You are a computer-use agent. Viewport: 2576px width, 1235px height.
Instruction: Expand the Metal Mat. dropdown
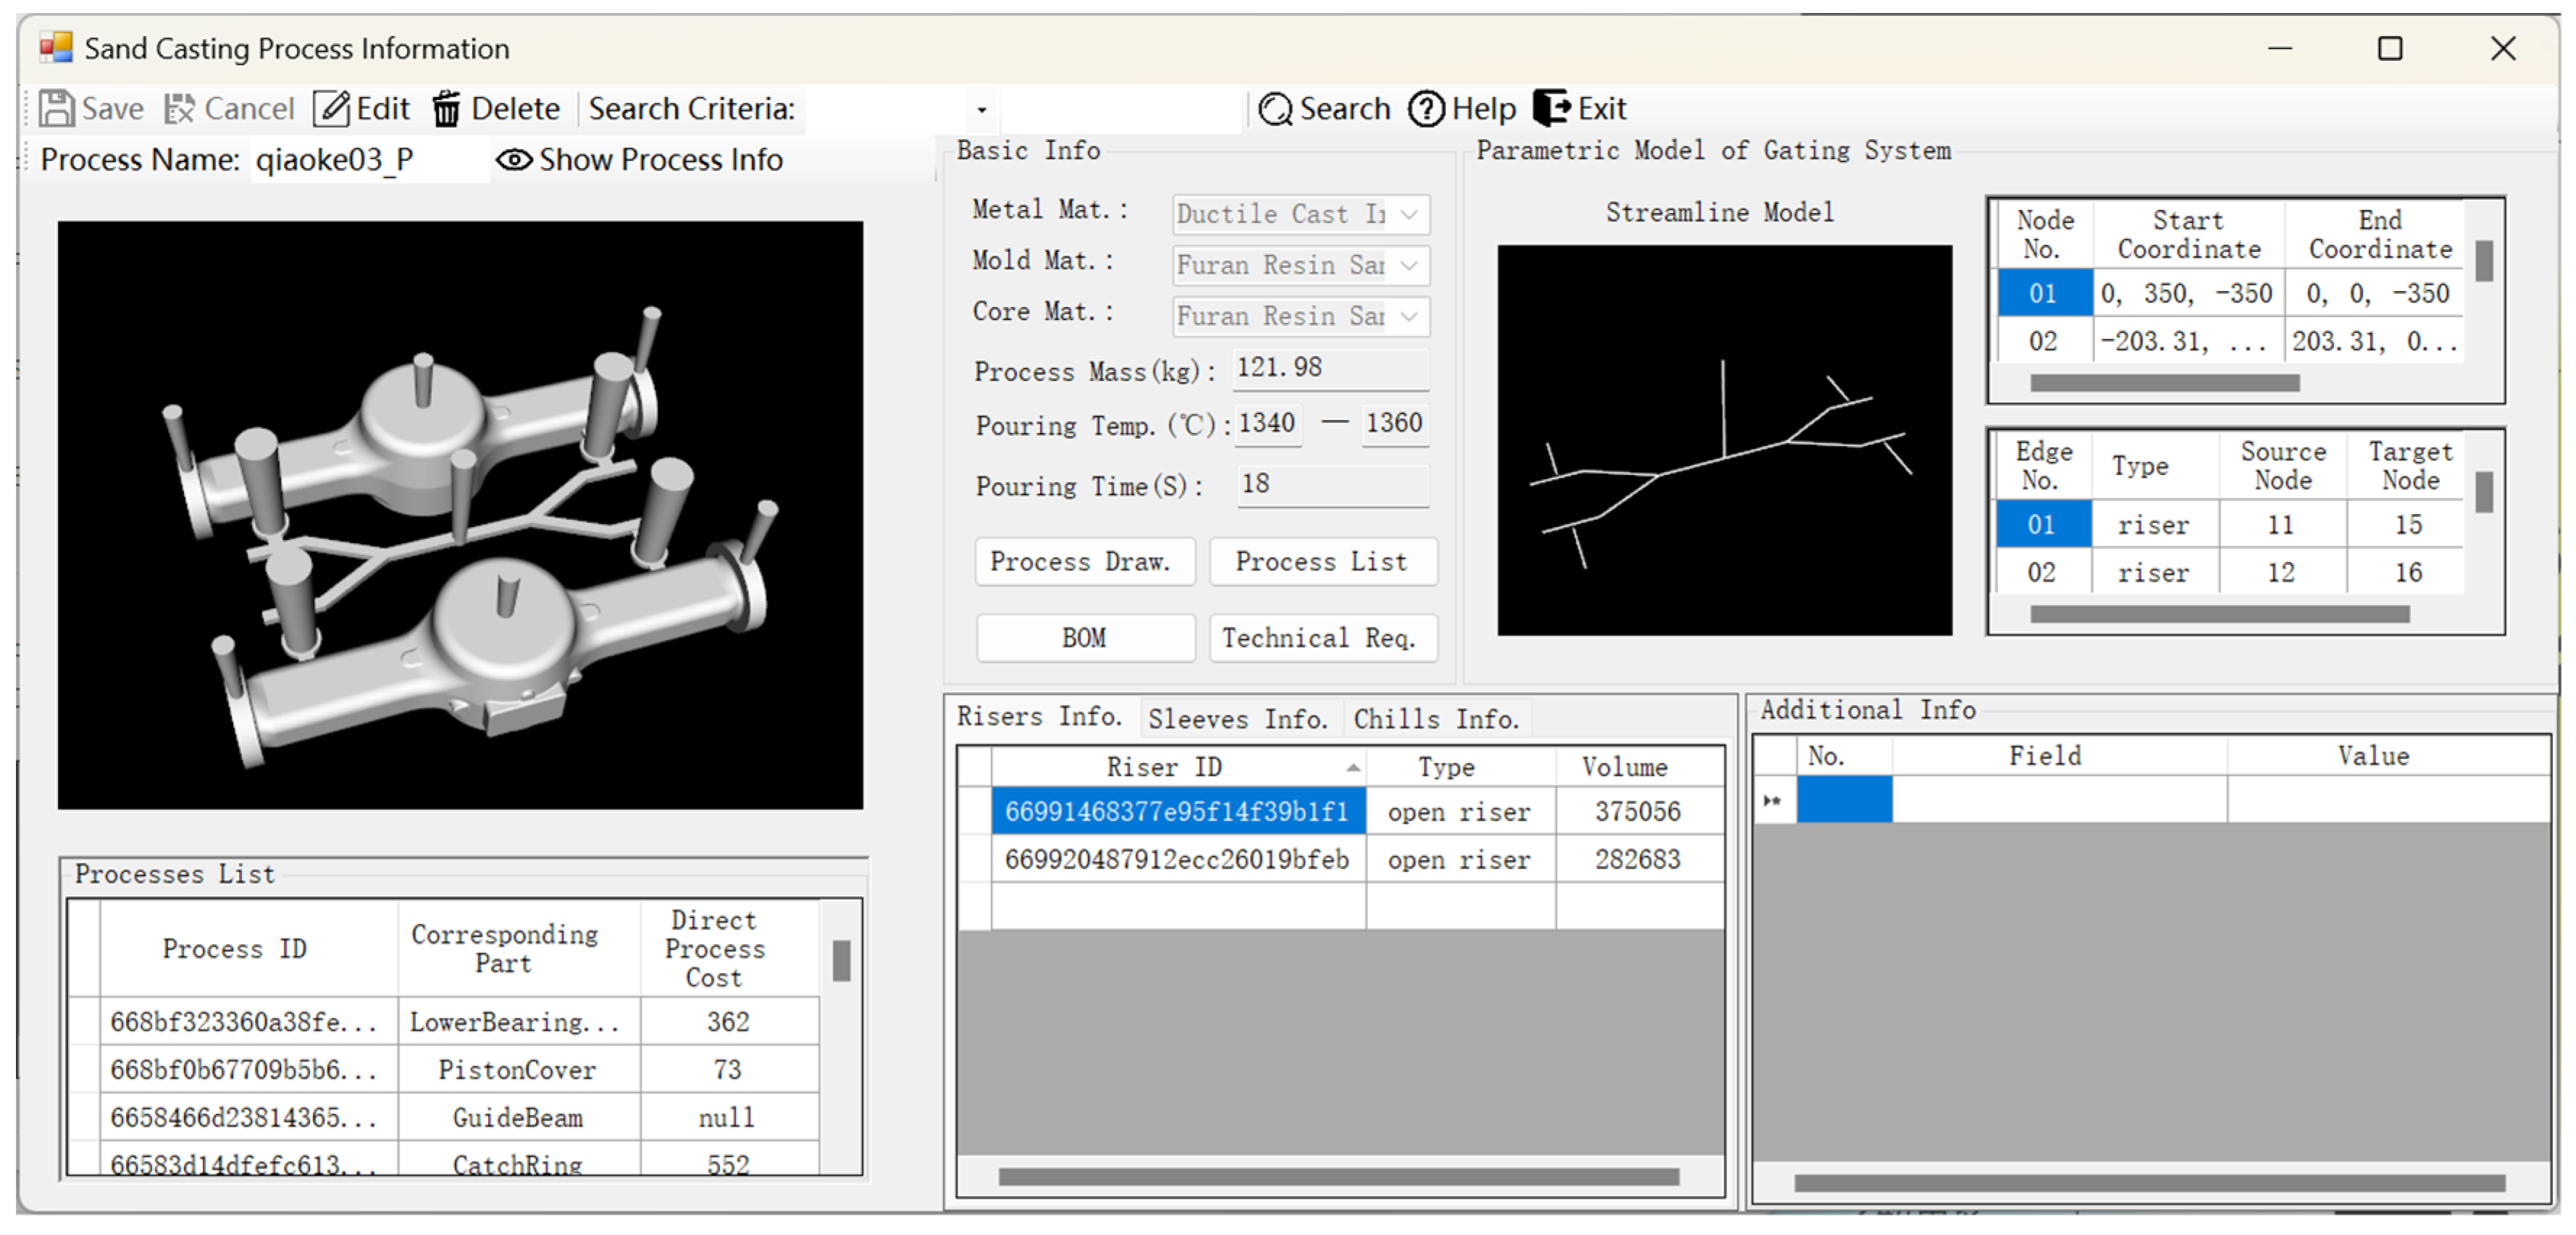(x=1409, y=214)
